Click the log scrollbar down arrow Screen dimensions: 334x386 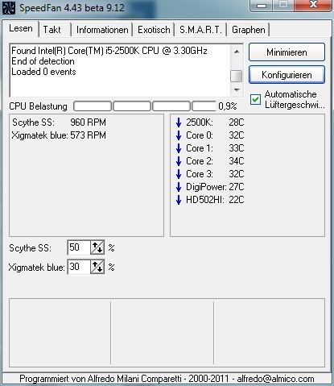click(237, 89)
